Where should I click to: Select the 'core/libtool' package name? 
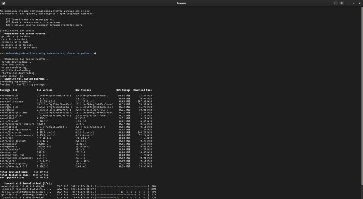coord(9,127)
